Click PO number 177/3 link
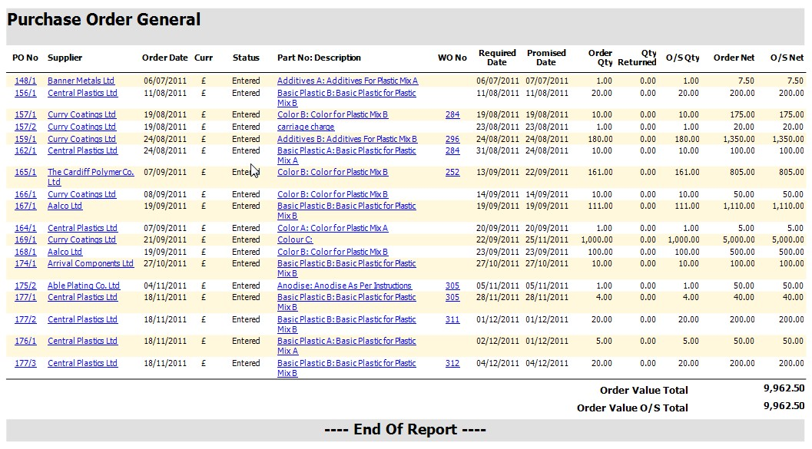The width and height of the screenshot is (812, 449). pyautogui.click(x=25, y=363)
